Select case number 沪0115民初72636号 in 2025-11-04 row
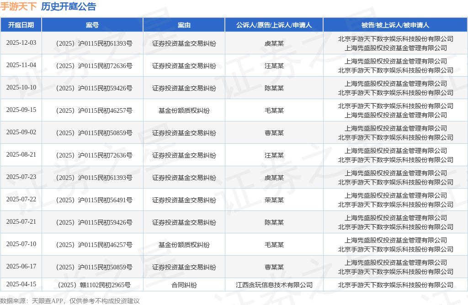468x305 pixels. (x=94, y=66)
